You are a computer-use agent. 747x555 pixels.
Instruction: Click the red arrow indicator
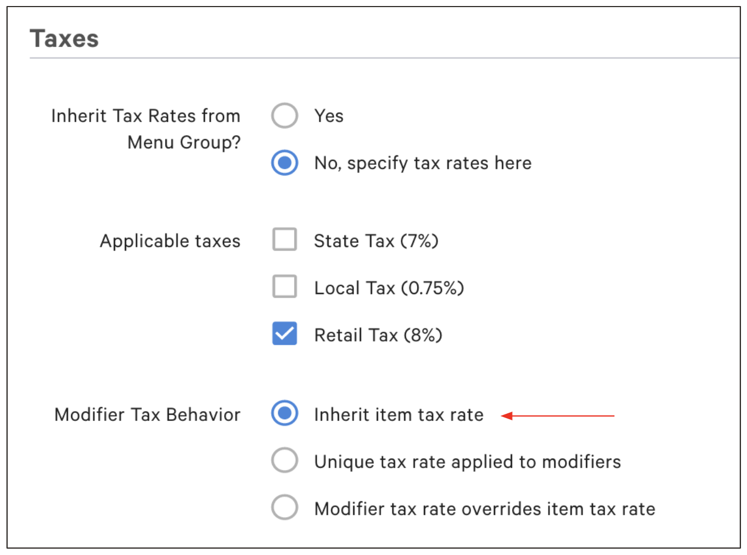point(559,415)
